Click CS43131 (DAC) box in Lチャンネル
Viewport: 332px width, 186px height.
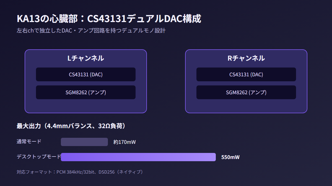point(86,74)
